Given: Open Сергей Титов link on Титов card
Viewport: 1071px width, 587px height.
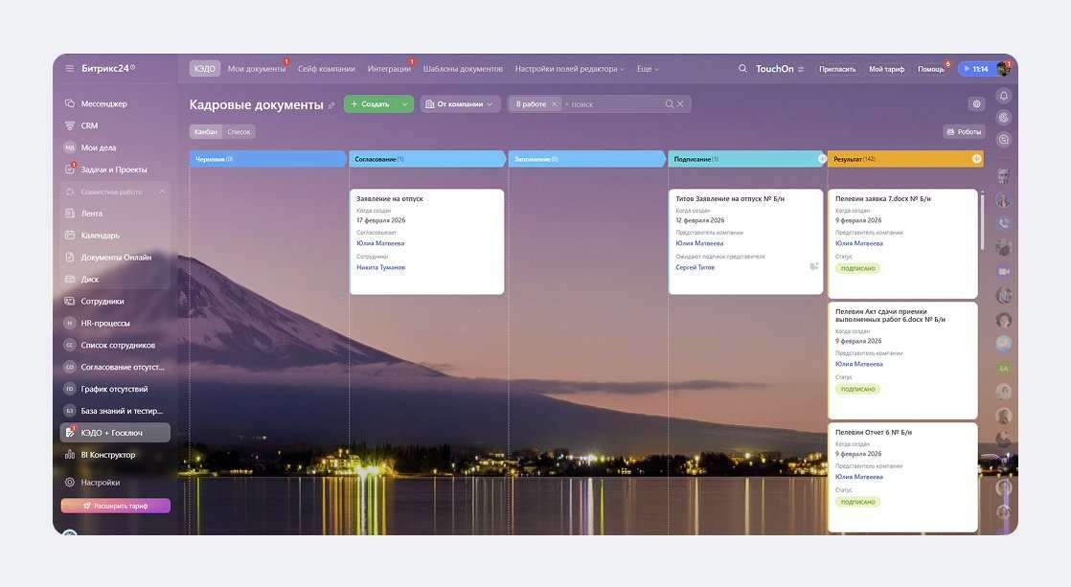Looking at the screenshot, I should pyautogui.click(x=695, y=267).
